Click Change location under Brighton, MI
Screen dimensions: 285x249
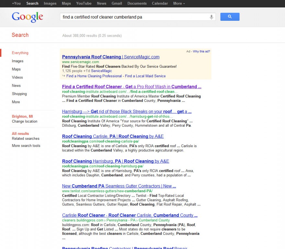25,121
